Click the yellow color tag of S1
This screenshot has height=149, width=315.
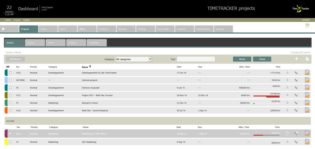(x=6, y=142)
